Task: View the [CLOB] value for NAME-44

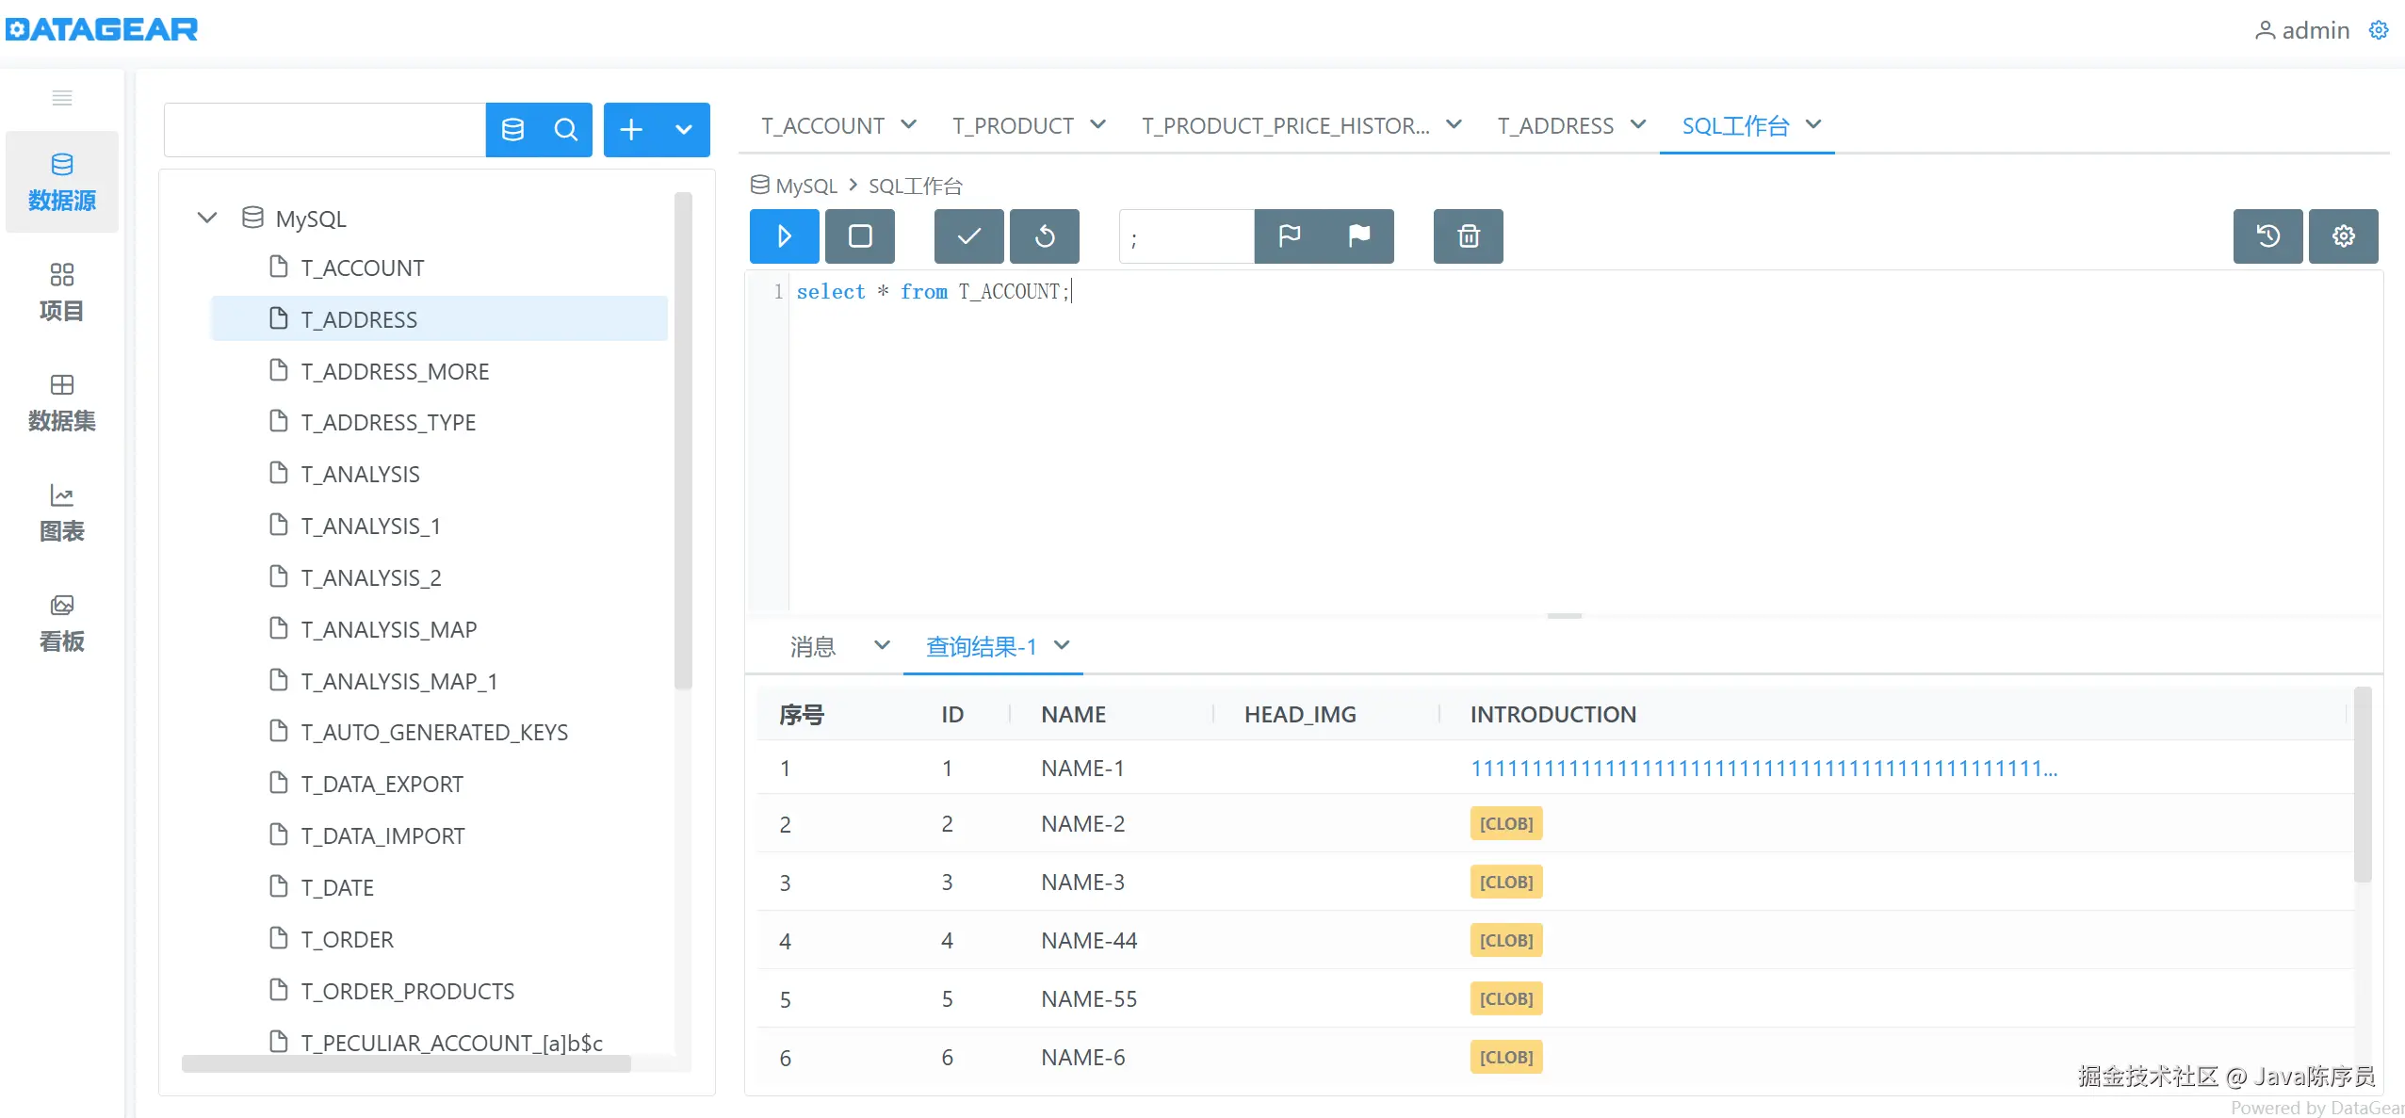Action: click(x=1506, y=940)
